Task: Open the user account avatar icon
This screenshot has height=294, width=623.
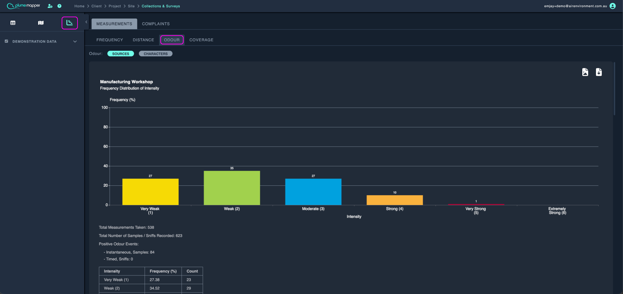Action: coord(613,6)
